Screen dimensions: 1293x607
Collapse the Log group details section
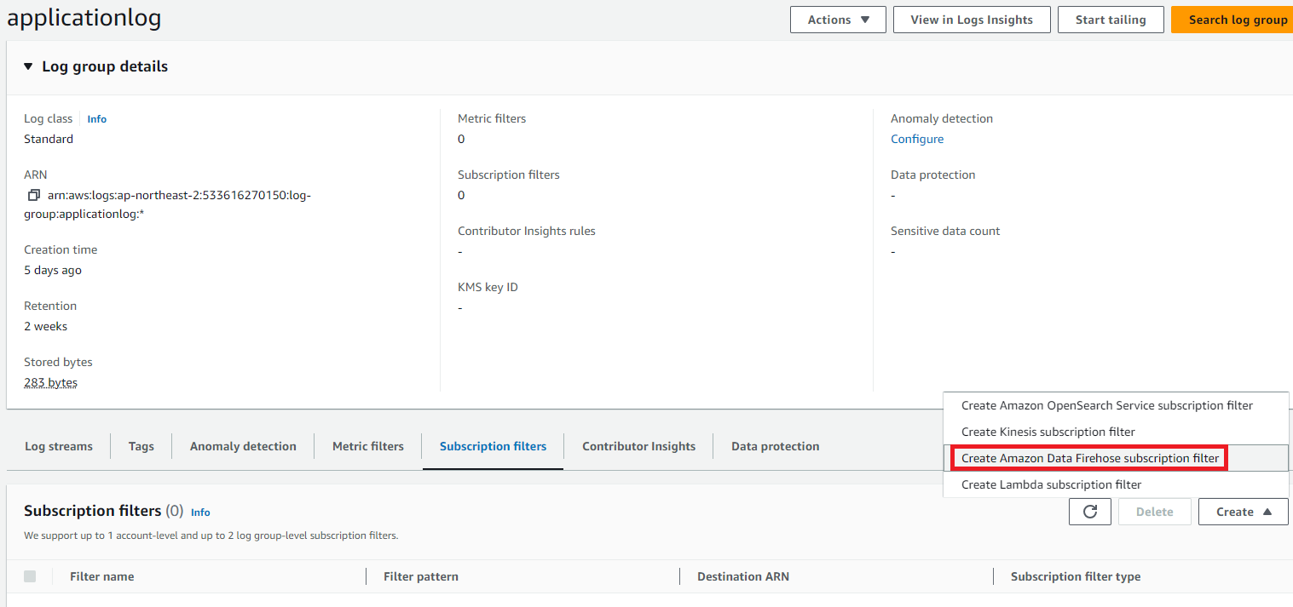coord(28,66)
